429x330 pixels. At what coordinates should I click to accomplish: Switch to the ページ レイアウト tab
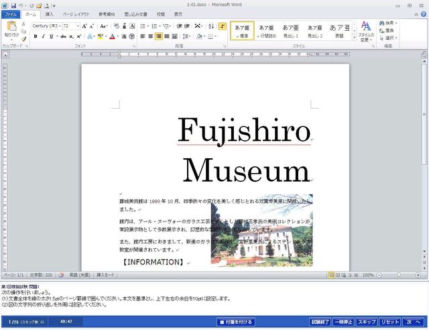[76, 13]
